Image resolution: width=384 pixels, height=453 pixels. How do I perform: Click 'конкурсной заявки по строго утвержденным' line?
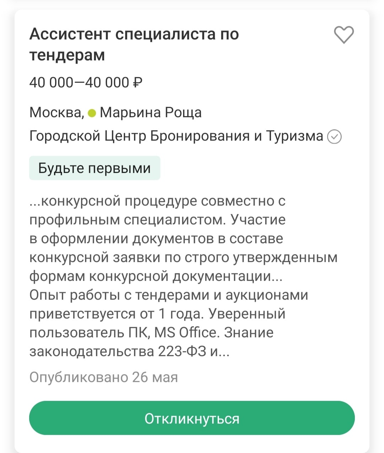coord(183,257)
